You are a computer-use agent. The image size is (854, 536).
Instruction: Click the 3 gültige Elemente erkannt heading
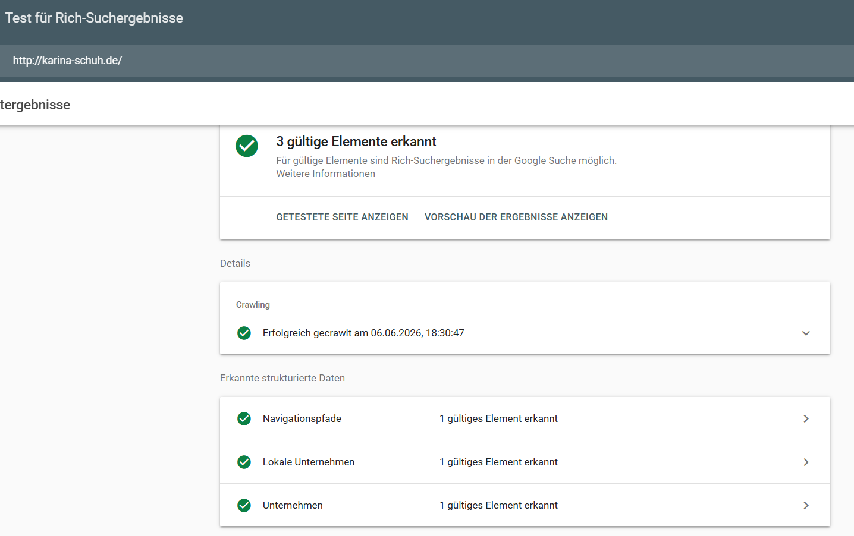coord(356,141)
